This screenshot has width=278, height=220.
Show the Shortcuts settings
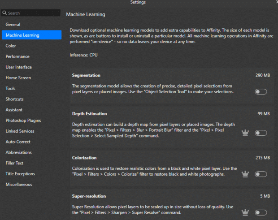15,99
